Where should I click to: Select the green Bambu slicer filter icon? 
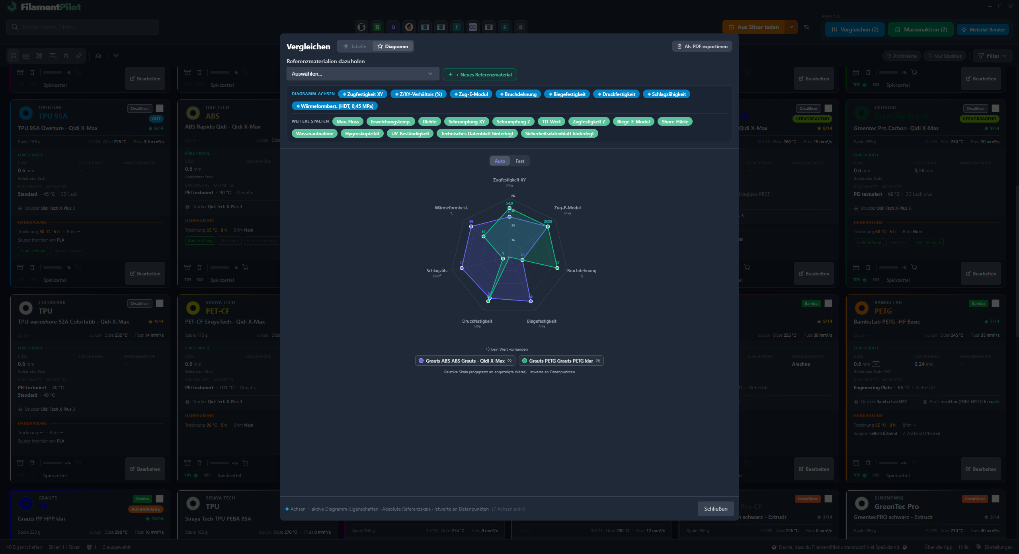pyautogui.click(x=377, y=27)
